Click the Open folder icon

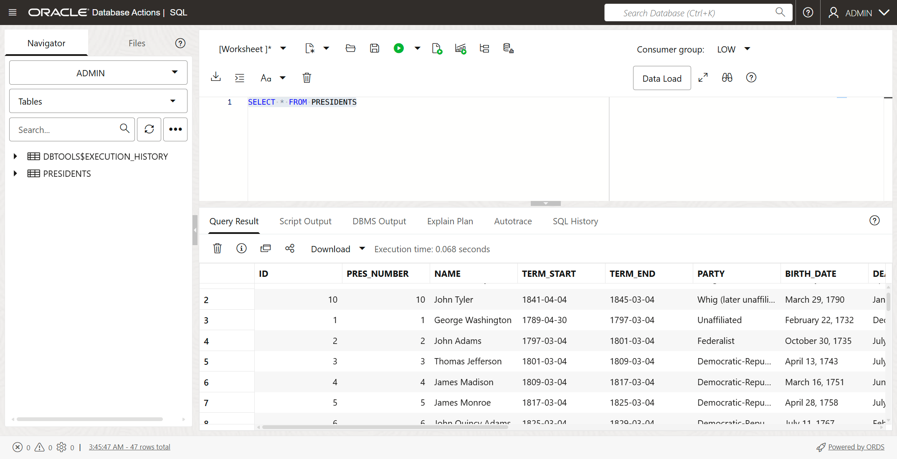coord(350,48)
